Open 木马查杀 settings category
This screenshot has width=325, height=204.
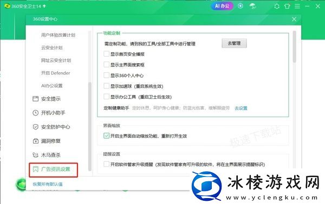(x=51, y=155)
